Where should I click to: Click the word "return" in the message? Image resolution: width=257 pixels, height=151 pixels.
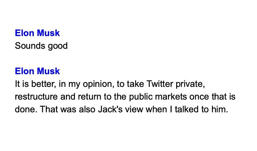90,97
